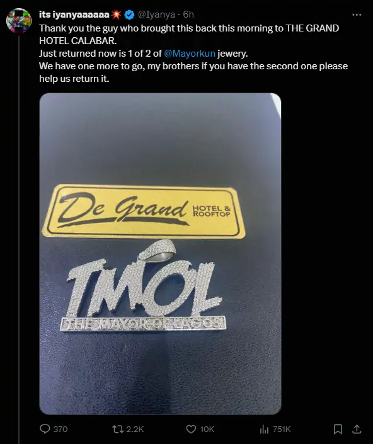
Task: Open the 6h timestamp link
Action: point(188,14)
